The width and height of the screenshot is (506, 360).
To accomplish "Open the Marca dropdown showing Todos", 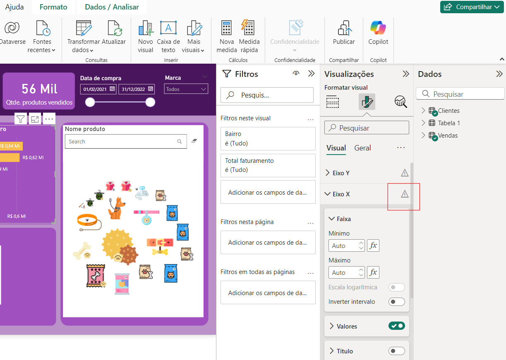I will pos(186,89).
